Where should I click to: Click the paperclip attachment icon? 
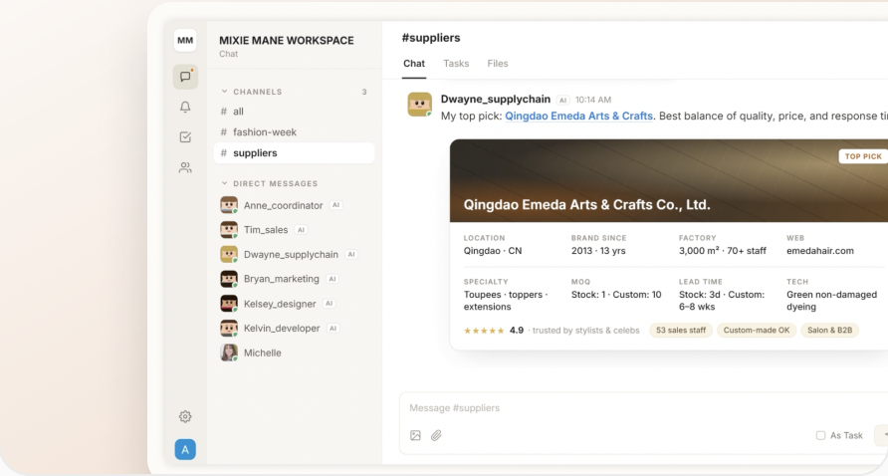pyautogui.click(x=436, y=435)
